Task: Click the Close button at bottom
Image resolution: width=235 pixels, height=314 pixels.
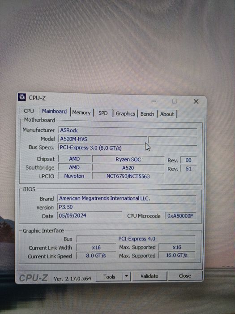Action: (185, 276)
